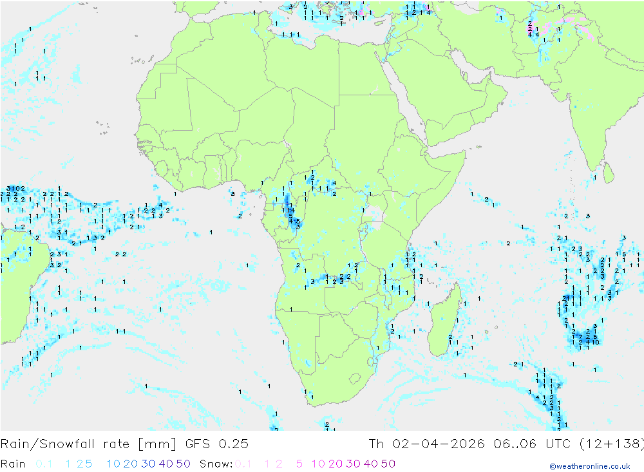Select the Rain 50 legend value
This screenshot has height=472, width=644.
(183, 464)
